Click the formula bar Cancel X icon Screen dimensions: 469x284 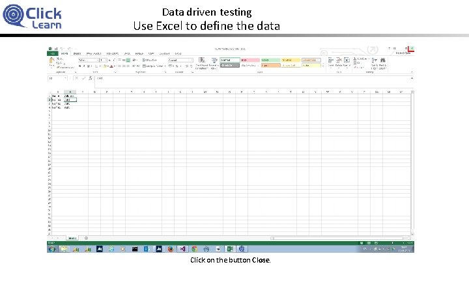pos(77,78)
